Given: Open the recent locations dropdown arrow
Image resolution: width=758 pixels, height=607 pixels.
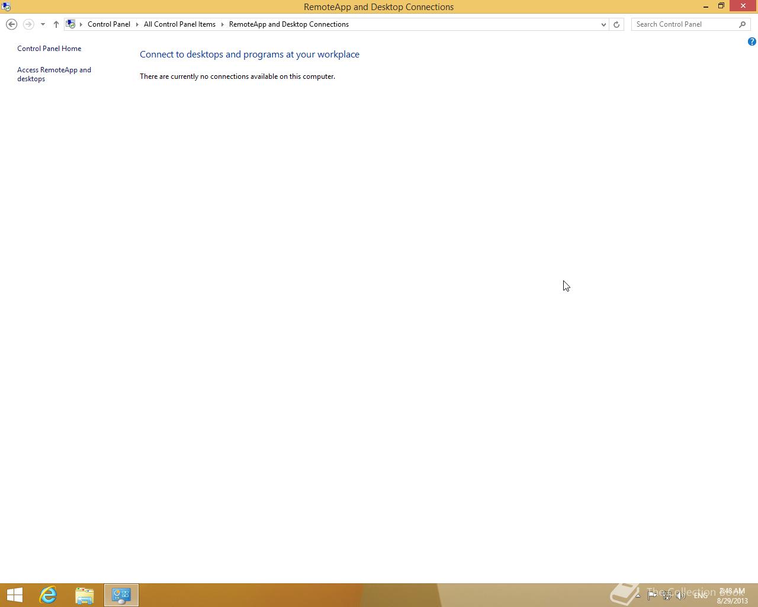Looking at the screenshot, I should pos(43,24).
